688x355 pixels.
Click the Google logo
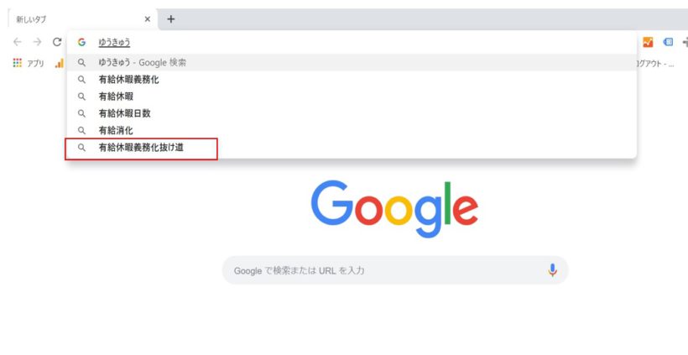pyautogui.click(x=394, y=209)
